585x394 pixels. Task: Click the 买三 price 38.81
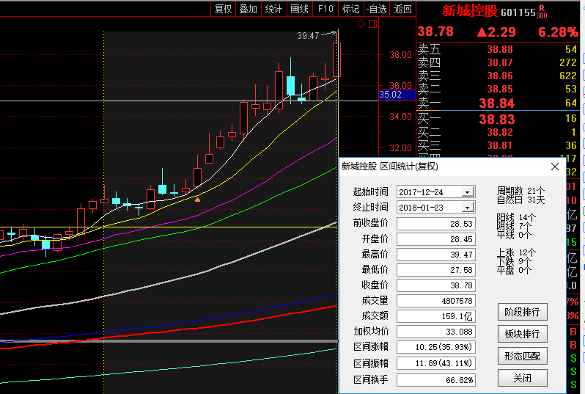[500, 145]
